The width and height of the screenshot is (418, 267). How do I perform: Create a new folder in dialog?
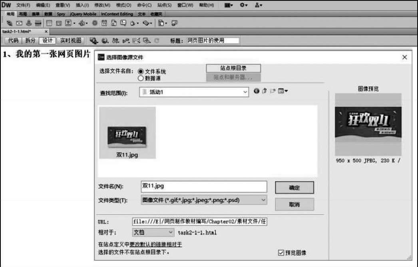273,91
